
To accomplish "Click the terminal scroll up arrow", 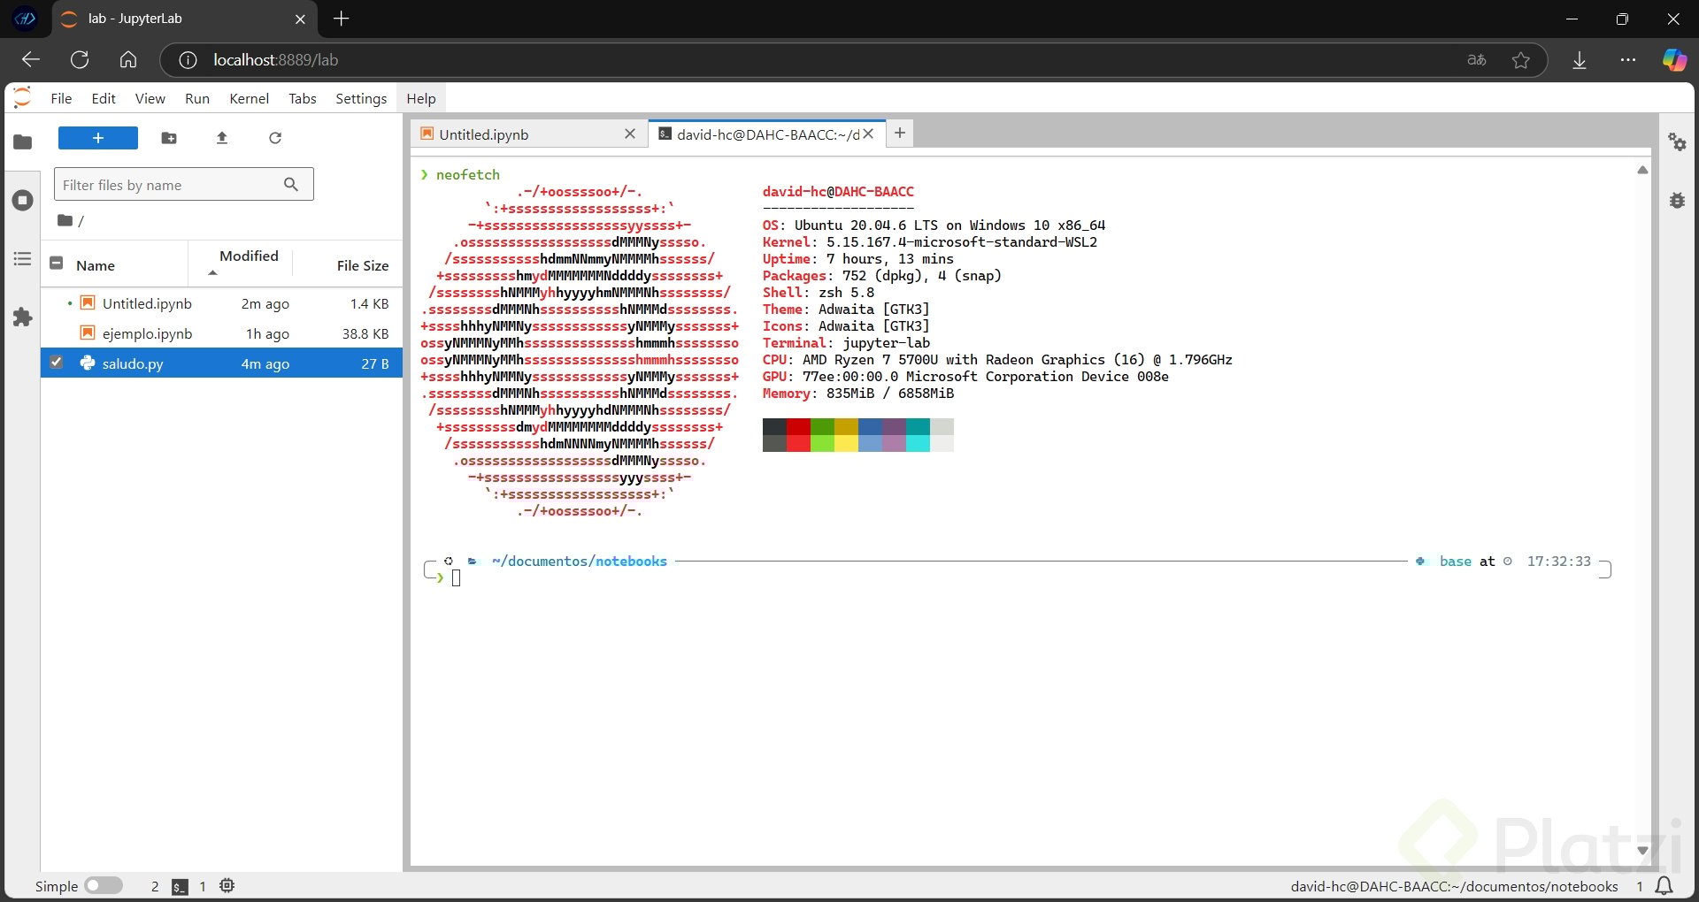I will 1642,170.
